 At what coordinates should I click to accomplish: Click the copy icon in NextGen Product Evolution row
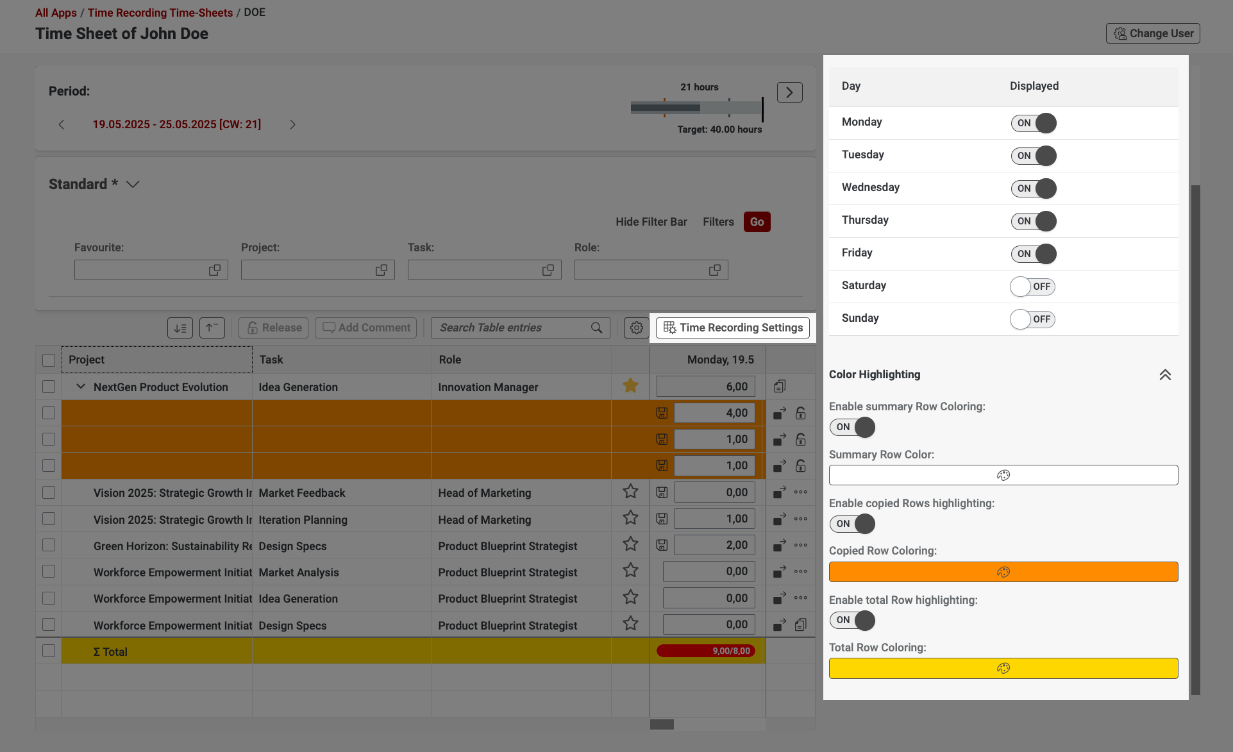(779, 386)
